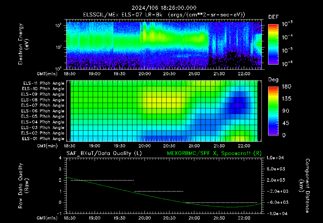Click the data quality segment at level 0
Screen dimensions: 323x223
click(220, 203)
